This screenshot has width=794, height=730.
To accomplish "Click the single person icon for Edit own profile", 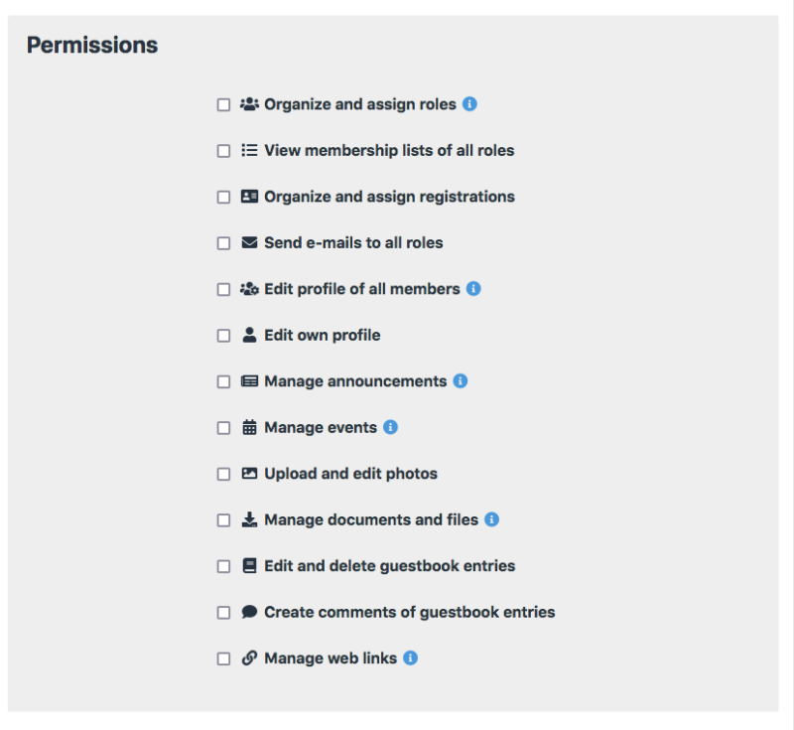I will click(x=248, y=335).
